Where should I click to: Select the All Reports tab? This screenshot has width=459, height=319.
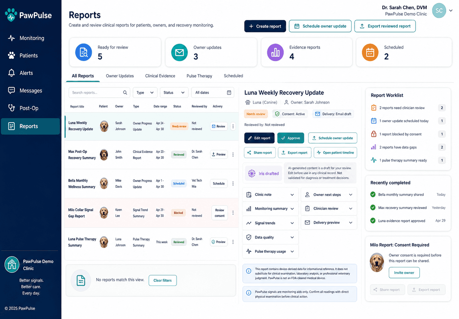pyautogui.click(x=83, y=76)
